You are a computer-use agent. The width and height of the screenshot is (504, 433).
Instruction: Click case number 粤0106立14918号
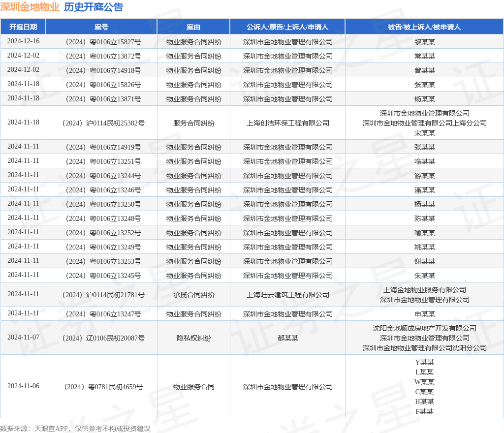coord(103,70)
